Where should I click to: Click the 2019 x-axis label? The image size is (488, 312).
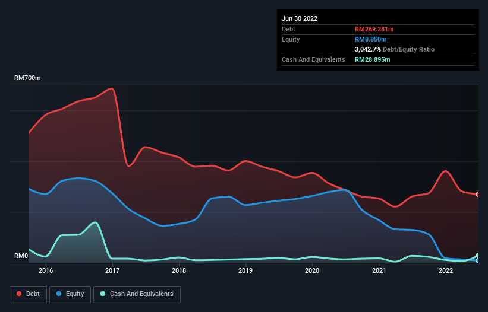(x=245, y=270)
